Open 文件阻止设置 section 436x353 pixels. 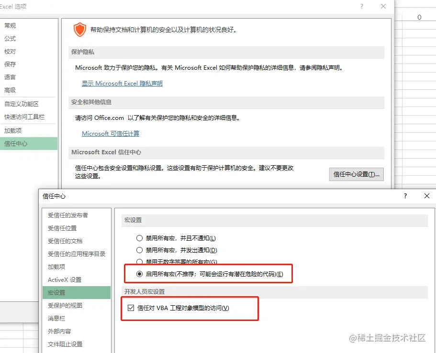pyautogui.click(x=77, y=344)
